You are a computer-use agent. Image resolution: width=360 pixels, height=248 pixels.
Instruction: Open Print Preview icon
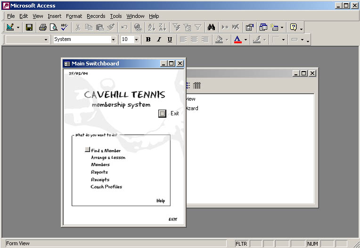(x=54, y=27)
